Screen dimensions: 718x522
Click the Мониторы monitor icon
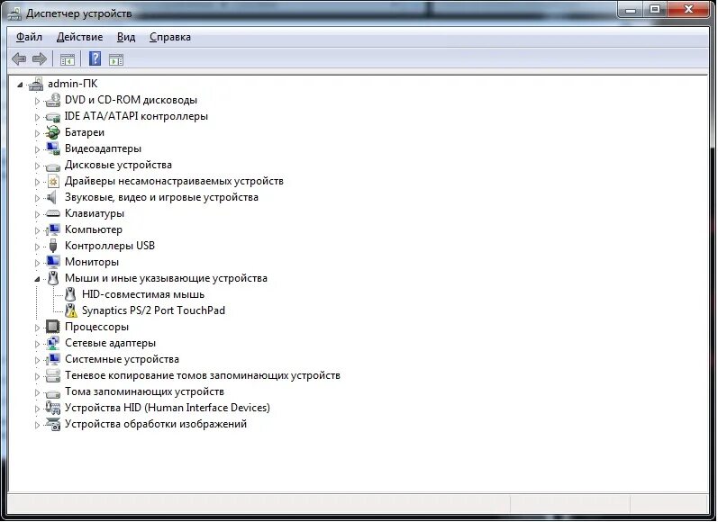coord(53,262)
